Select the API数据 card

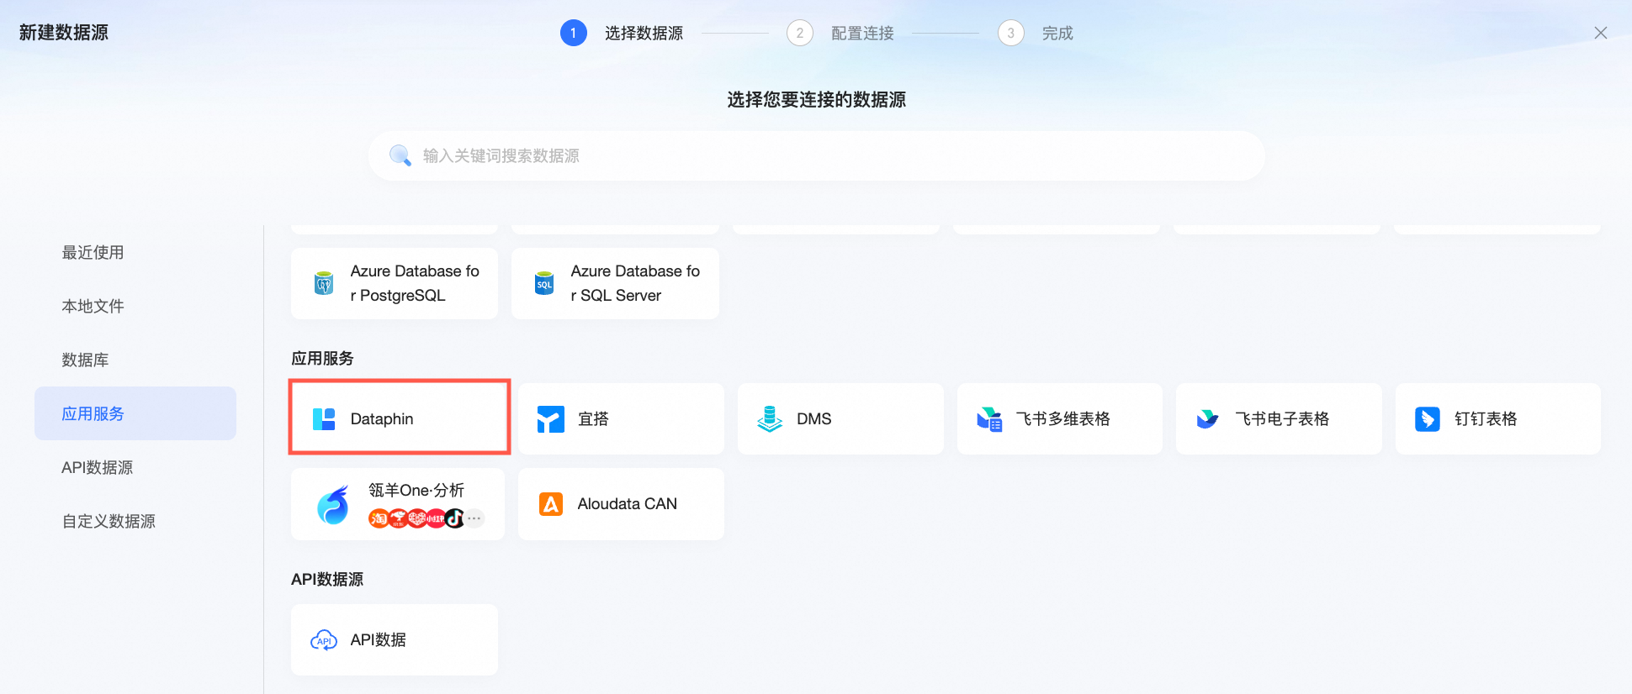[395, 640]
